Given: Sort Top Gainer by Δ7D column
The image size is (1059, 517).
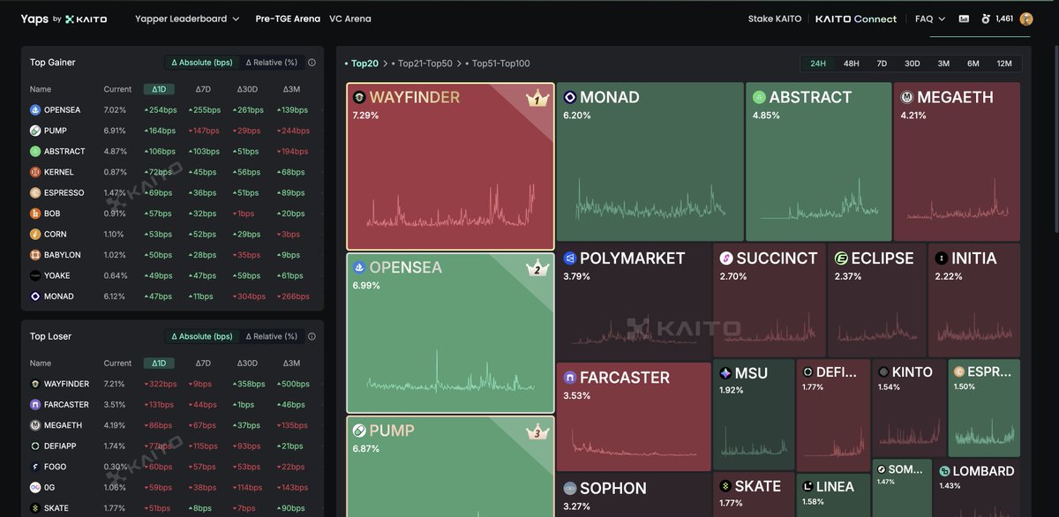Looking at the screenshot, I should click(203, 89).
